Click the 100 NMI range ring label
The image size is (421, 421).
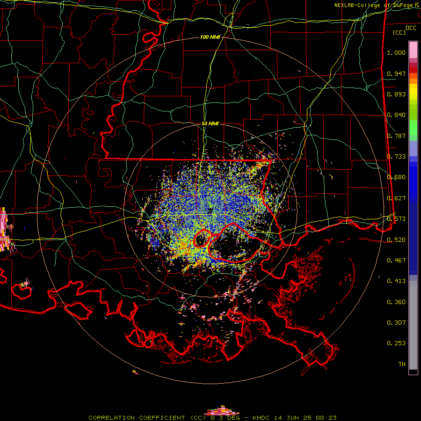[x=210, y=37]
